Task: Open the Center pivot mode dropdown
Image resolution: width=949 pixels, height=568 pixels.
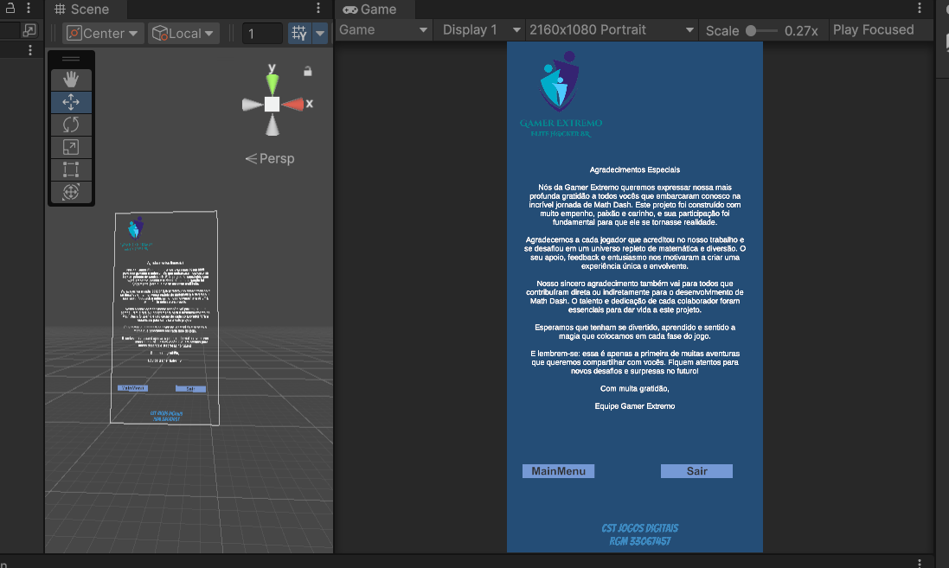Action: (102, 33)
